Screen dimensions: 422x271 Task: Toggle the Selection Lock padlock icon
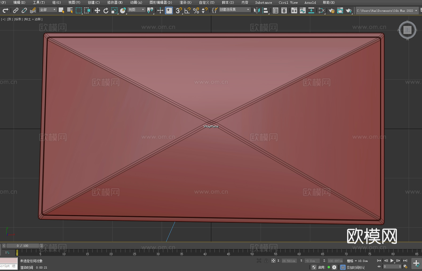point(266,261)
